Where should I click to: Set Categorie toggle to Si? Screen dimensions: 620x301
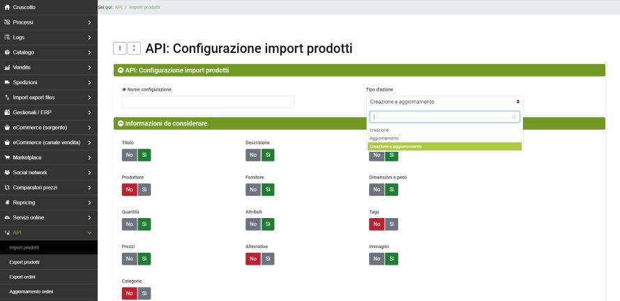[144, 293]
